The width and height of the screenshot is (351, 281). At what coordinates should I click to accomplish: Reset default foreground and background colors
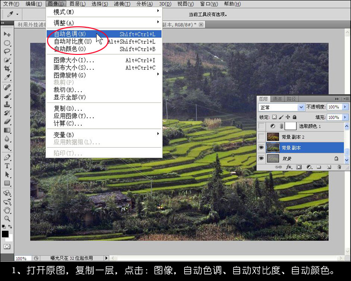click(4, 227)
